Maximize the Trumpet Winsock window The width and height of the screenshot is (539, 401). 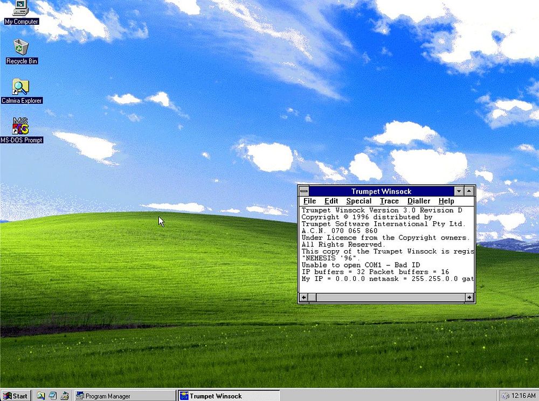click(x=469, y=191)
